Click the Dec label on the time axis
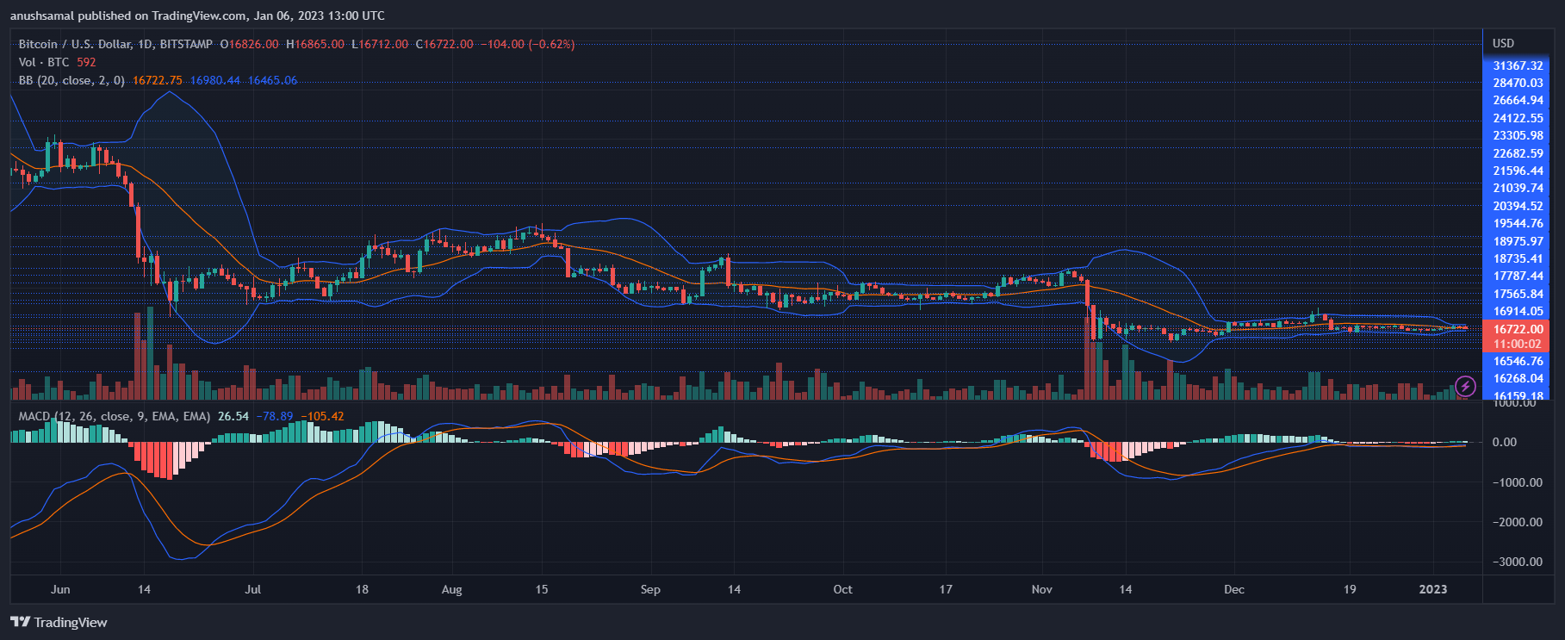Viewport: 1565px width, 640px height. pos(1234,589)
